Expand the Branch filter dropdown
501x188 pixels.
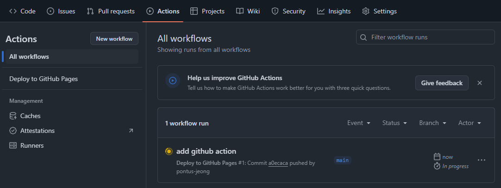(x=432, y=123)
